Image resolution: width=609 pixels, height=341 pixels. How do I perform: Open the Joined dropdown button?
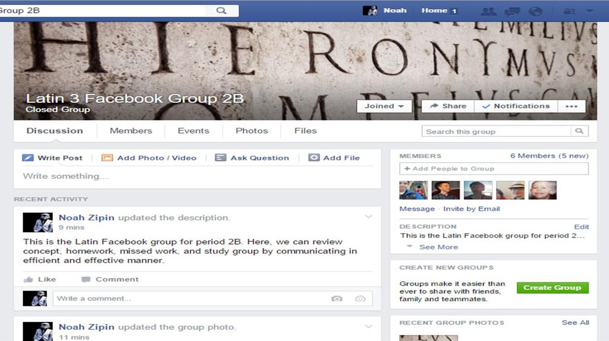pyautogui.click(x=384, y=106)
